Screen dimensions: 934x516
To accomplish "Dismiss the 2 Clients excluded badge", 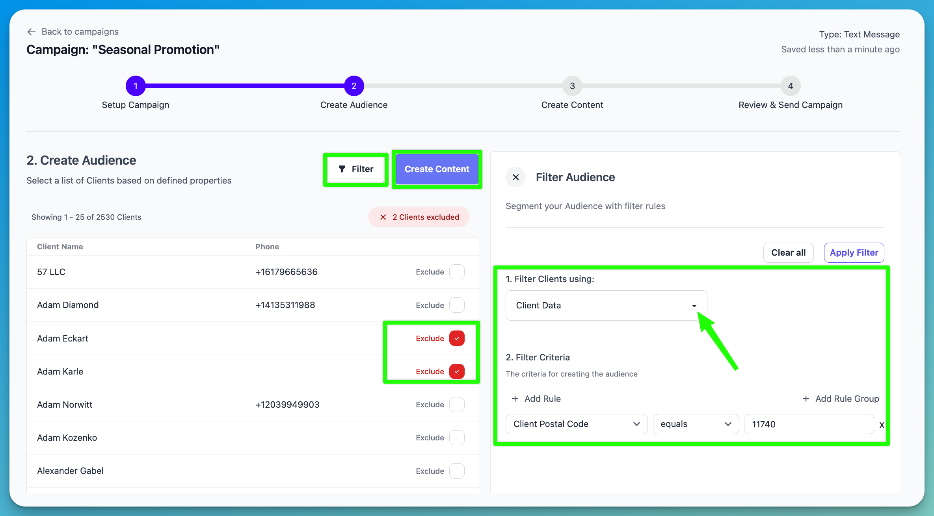I will [x=383, y=217].
